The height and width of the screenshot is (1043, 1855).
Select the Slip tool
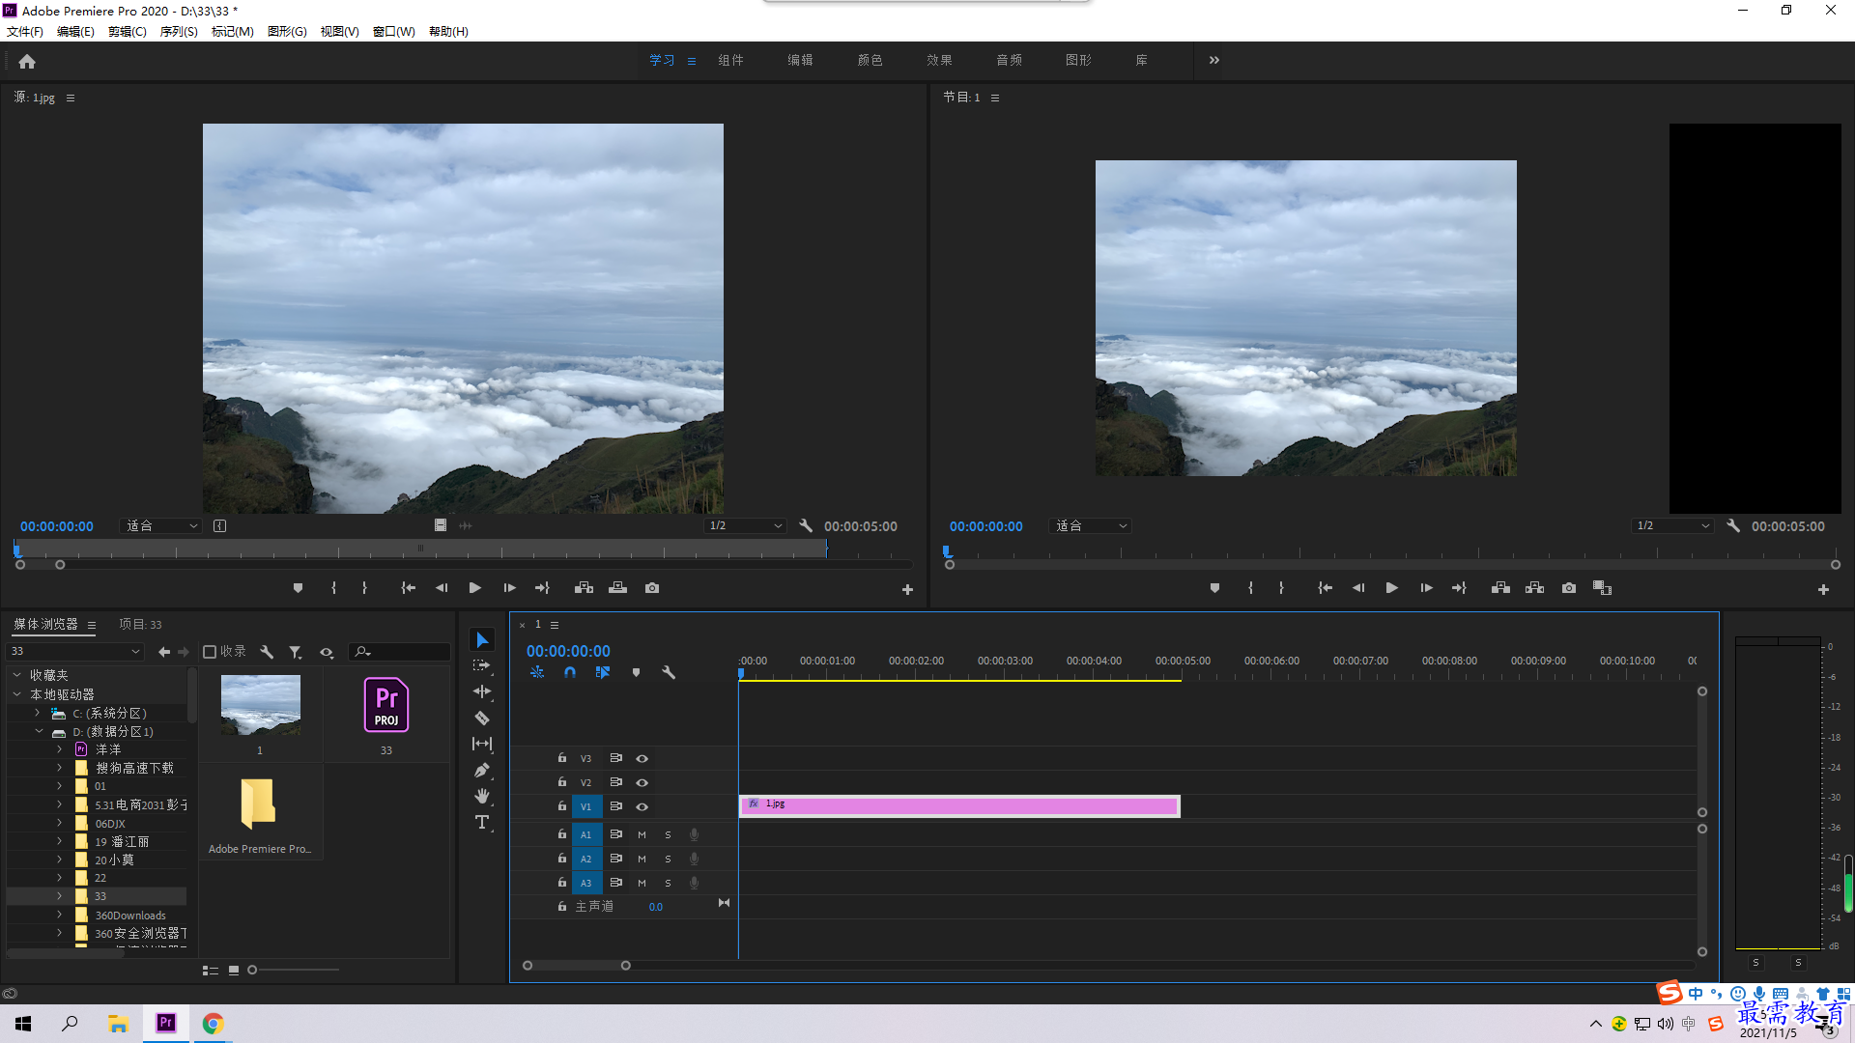coord(482,744)
